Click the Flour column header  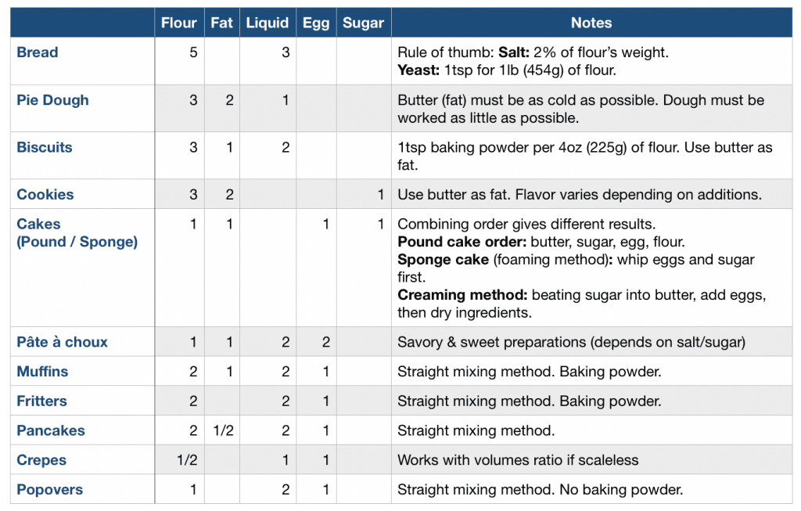click(x=178, y=23)
